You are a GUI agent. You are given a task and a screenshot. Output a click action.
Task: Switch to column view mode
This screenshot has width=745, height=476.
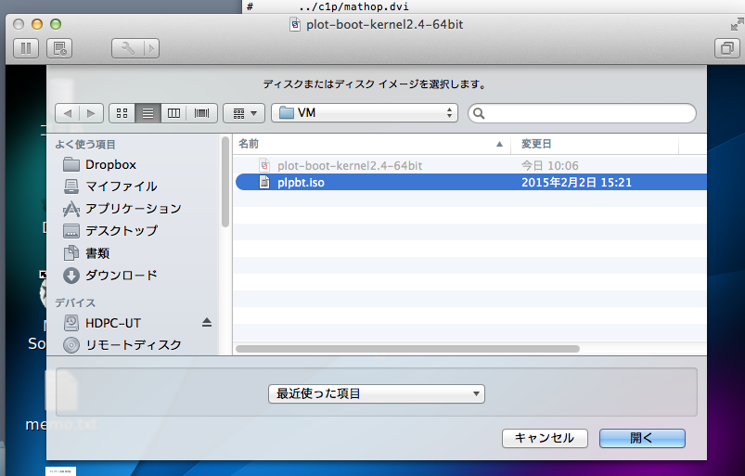[x=173, y=113]
